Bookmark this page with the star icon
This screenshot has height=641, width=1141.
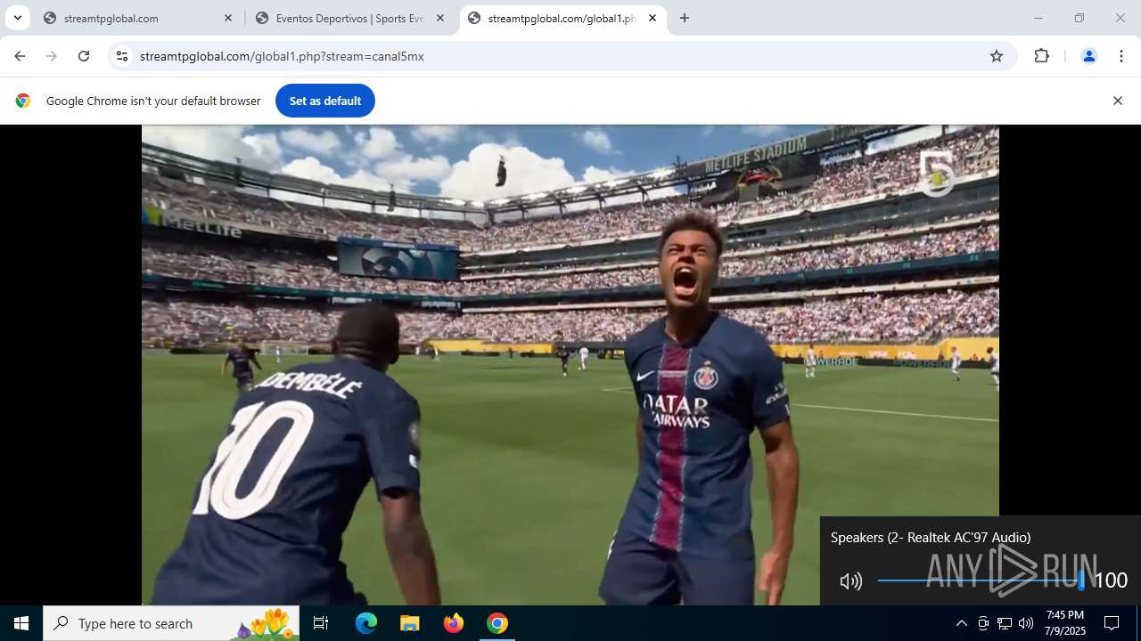click(997, 56)
